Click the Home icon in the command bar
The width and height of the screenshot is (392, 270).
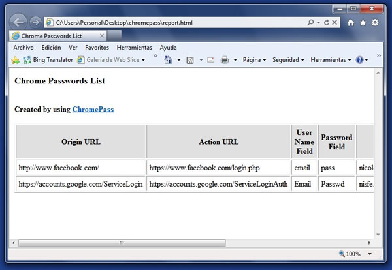pos(168,60)
